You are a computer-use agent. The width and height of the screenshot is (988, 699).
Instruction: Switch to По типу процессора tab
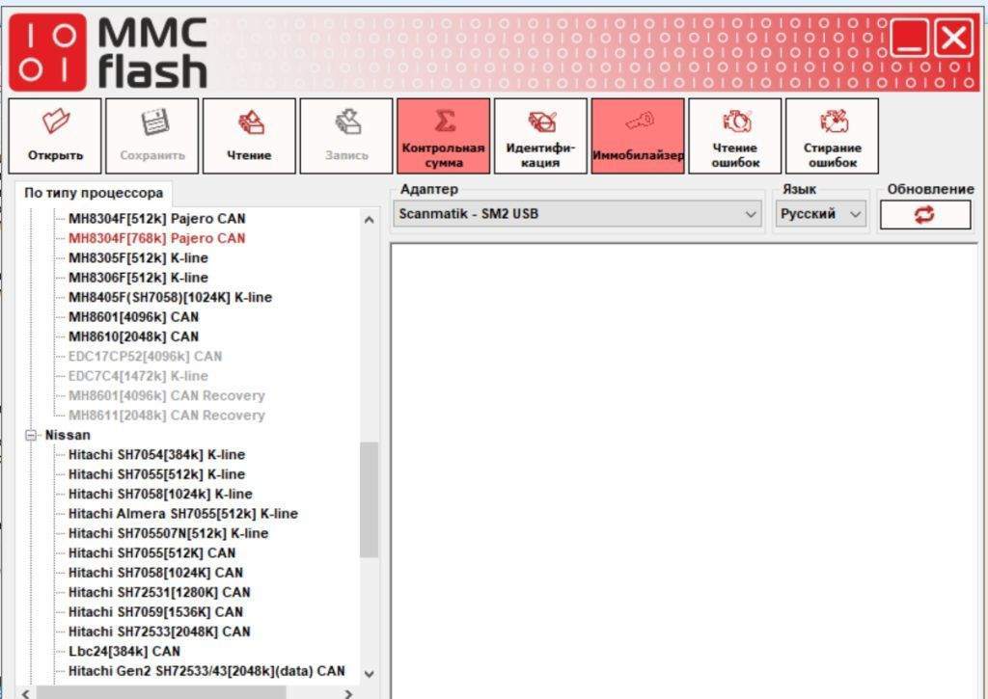[x=94, y=193]
